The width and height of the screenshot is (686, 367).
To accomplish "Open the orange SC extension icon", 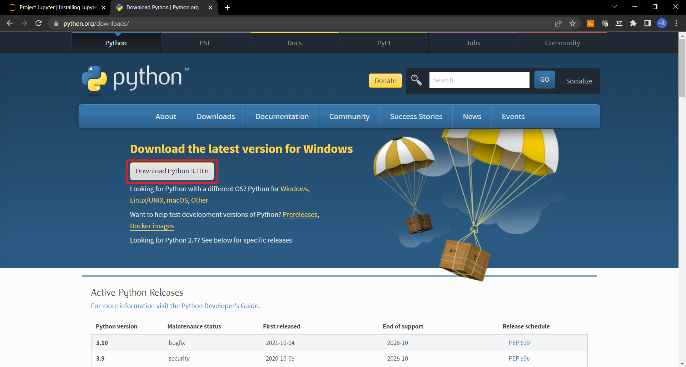I will point(590,24).
